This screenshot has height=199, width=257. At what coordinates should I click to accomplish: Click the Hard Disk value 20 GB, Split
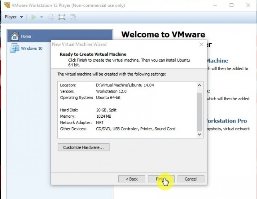[106, 110]
